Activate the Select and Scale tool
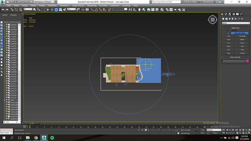Screen dimensions: 251x141 click(x=60, y=9)
